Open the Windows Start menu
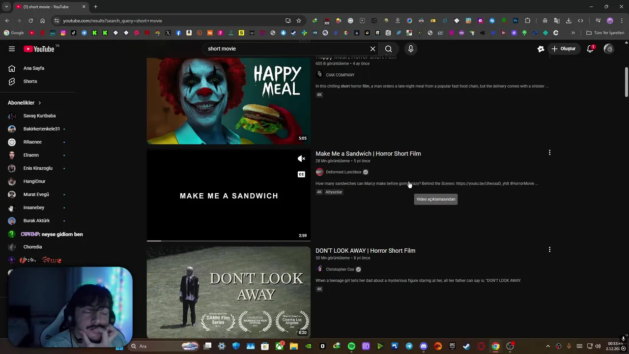Screen dimensions: 629x354 (119, 346)
